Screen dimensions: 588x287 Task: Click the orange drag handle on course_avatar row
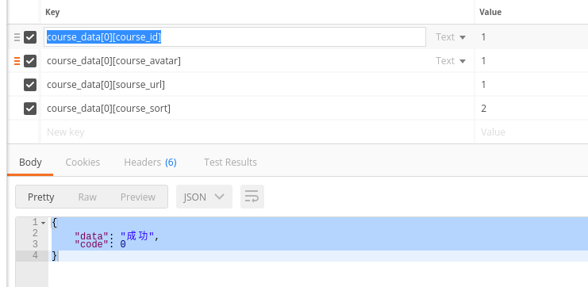[x=17, y=61]
